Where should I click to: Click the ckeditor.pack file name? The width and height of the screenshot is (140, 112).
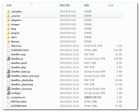(x=19, y=63)
